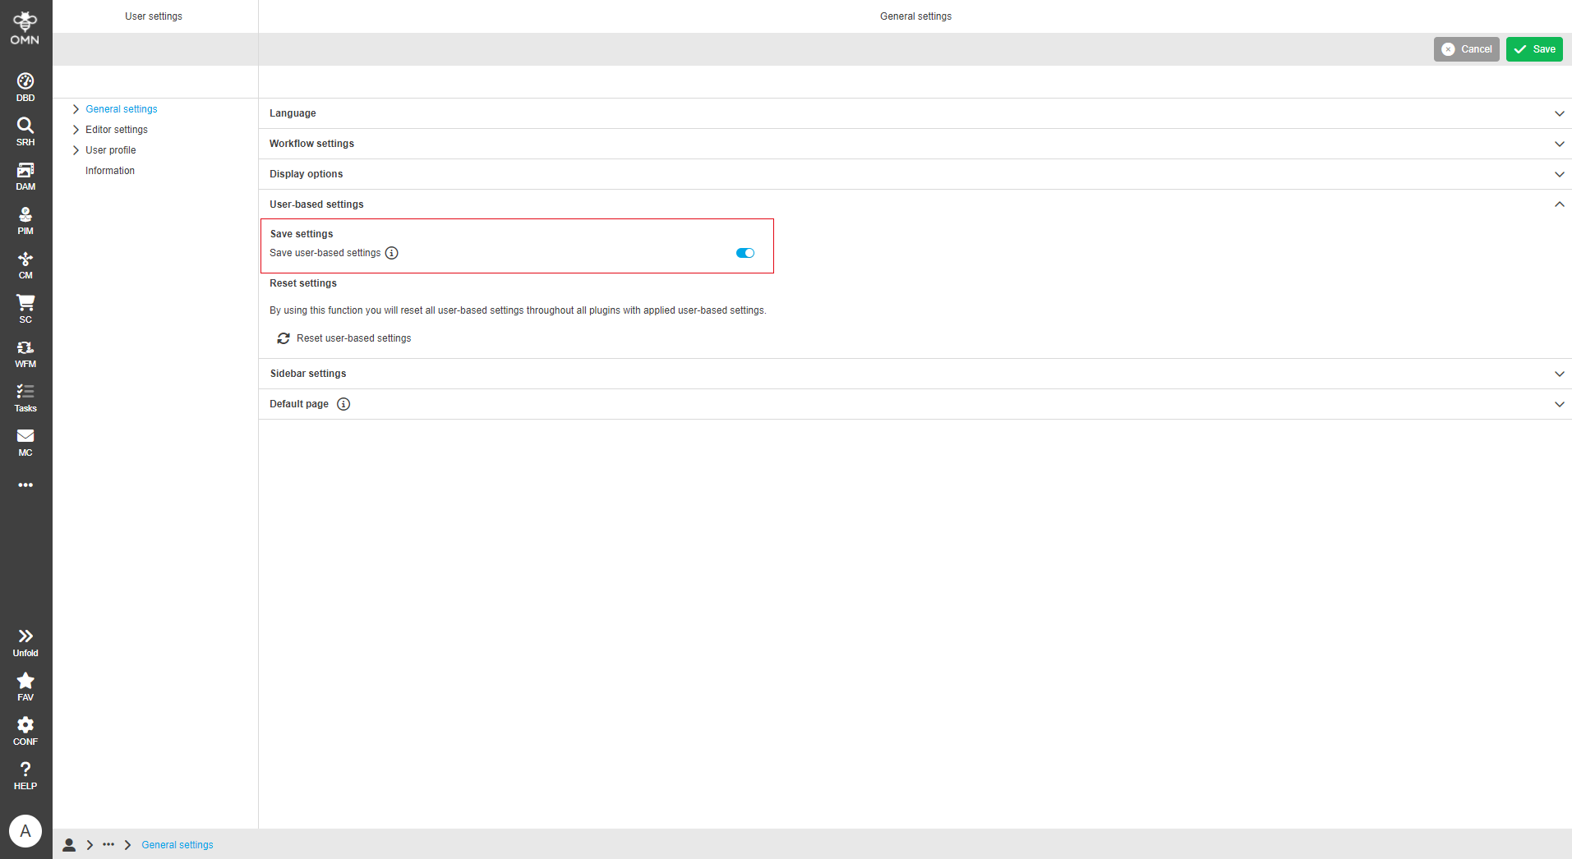Unfold the sidebar navigation
Screen dimensions: 1572x859
(25, 640)
